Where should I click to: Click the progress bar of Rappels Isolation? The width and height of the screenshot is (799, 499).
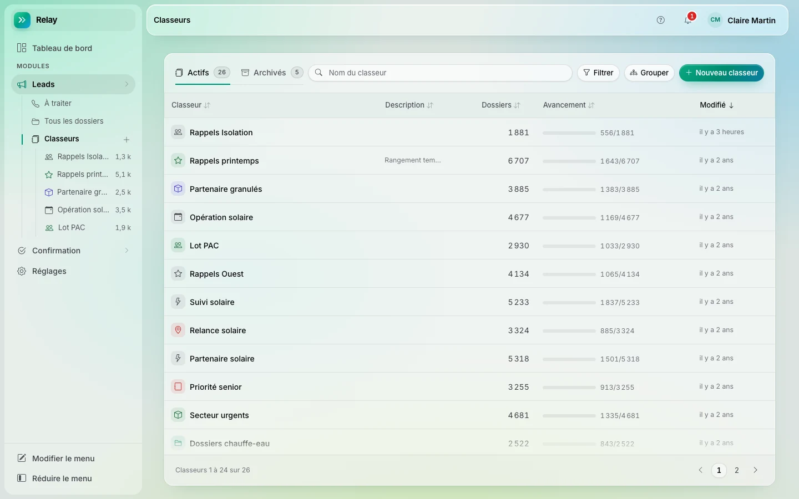point(569,133)
